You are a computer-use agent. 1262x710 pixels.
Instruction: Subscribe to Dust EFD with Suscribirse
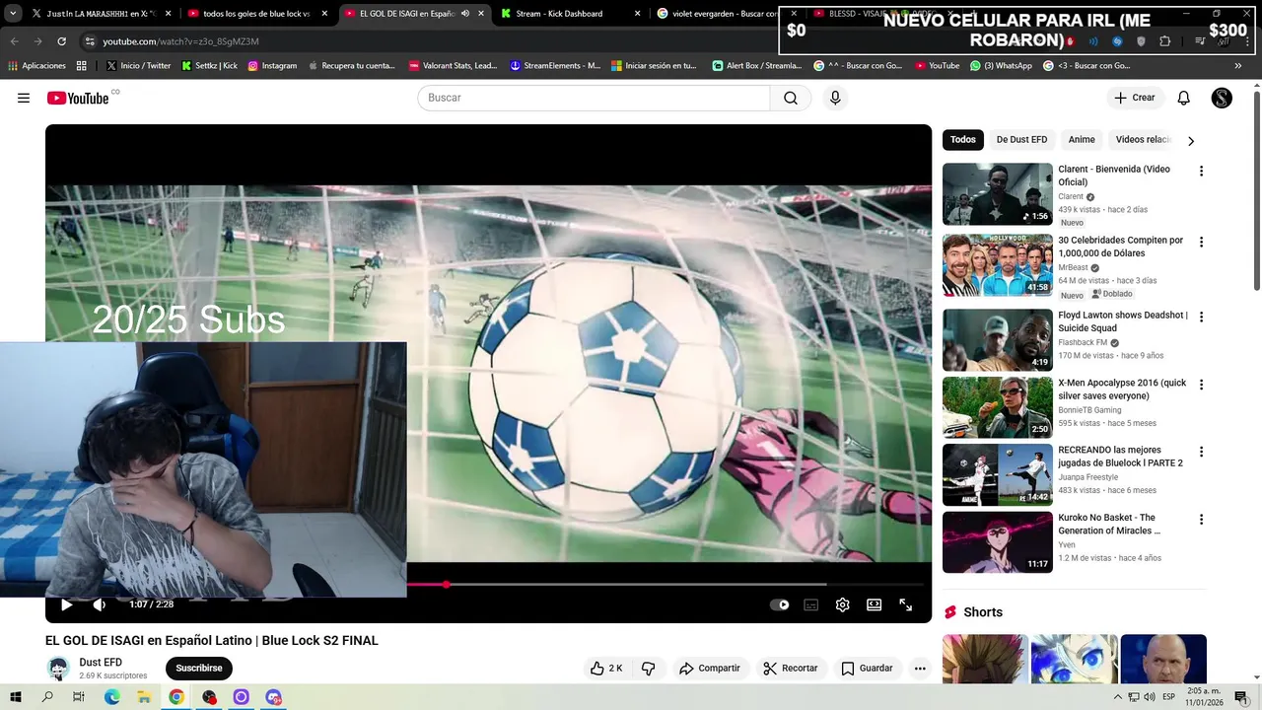(199, 668)
